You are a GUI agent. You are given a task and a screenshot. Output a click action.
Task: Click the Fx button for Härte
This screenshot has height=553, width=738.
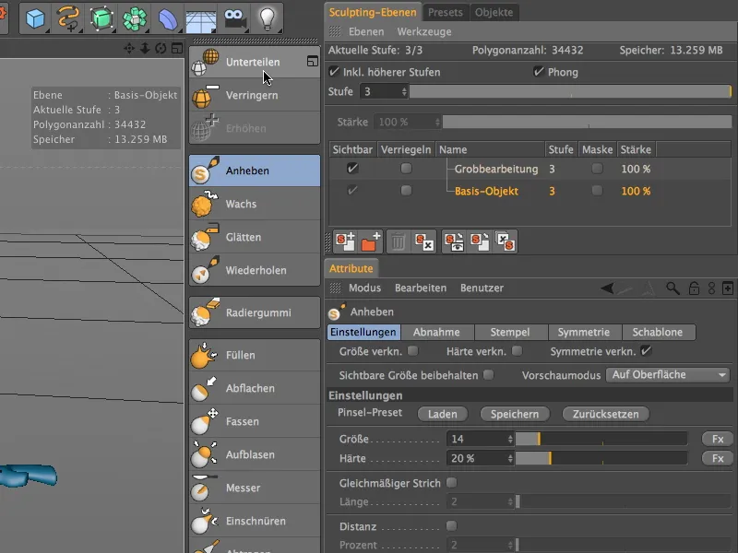pos(718,458)
